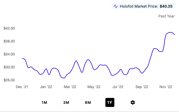
Task: Select the 1M time range
Action: [44, 102]
